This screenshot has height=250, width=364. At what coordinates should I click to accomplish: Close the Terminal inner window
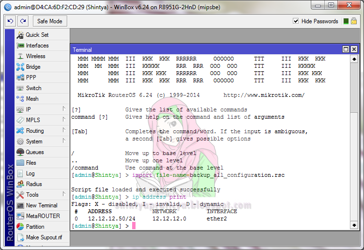pos(354,49)
